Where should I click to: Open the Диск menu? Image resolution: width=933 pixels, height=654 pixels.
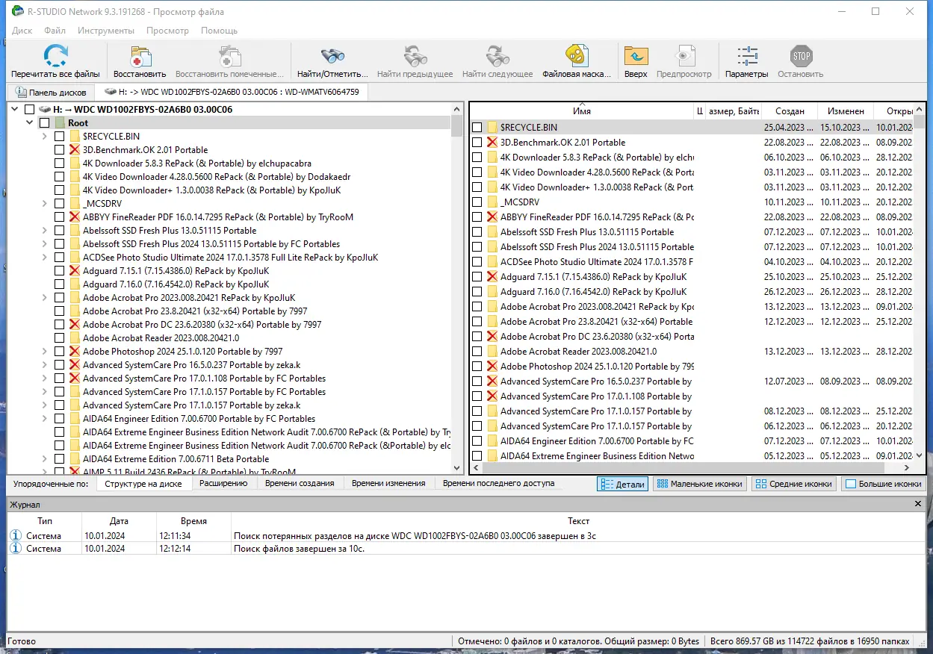22,31
